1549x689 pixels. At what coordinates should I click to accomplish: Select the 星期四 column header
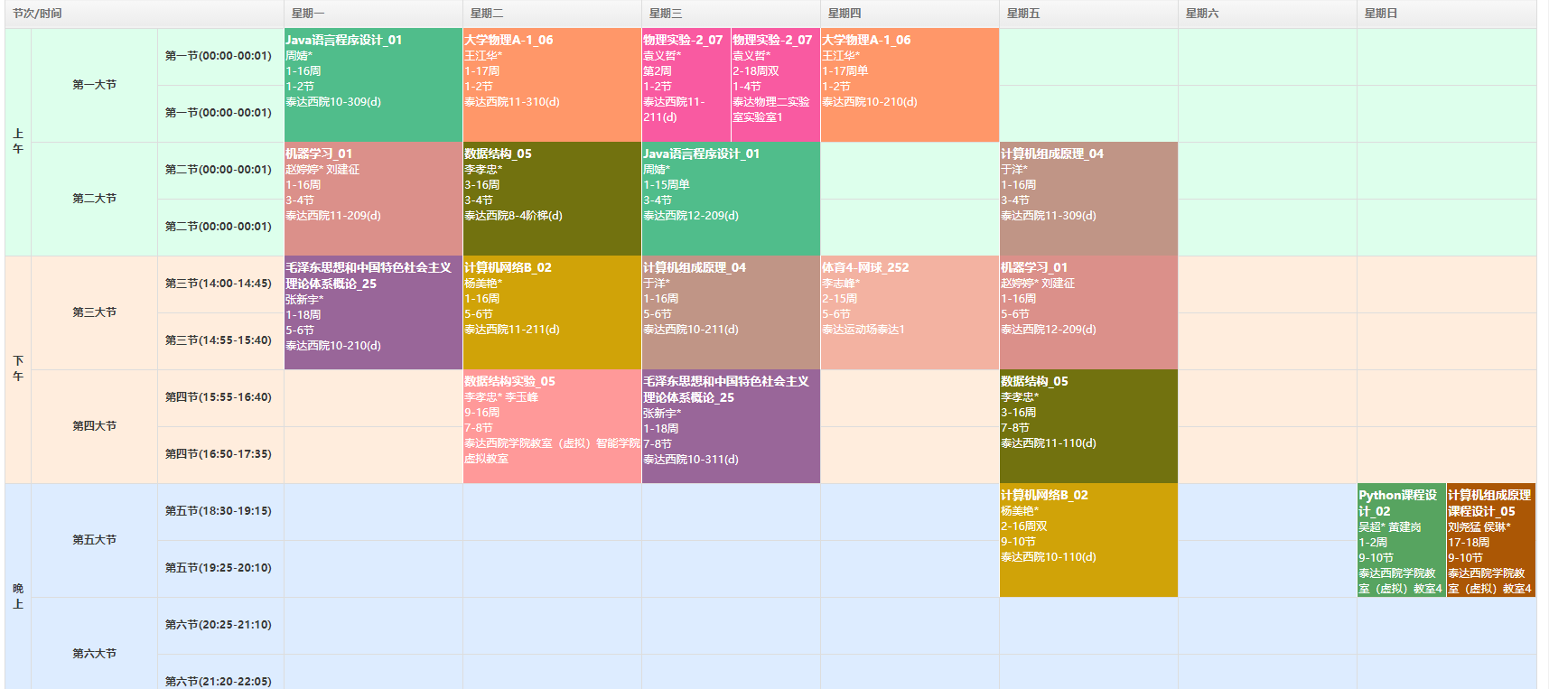pyautogui.click(x=910, y=14)
